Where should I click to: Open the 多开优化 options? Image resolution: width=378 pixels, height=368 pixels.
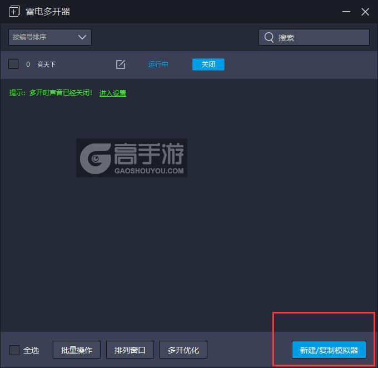pyautogui.click(x=183, y=350)
